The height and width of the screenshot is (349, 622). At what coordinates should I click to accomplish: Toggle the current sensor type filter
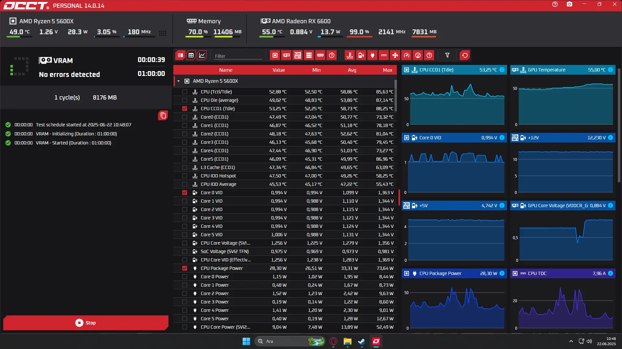coord(384,55)
